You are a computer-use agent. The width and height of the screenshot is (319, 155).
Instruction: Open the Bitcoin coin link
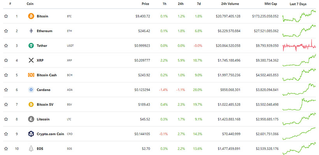click(42, 16)
